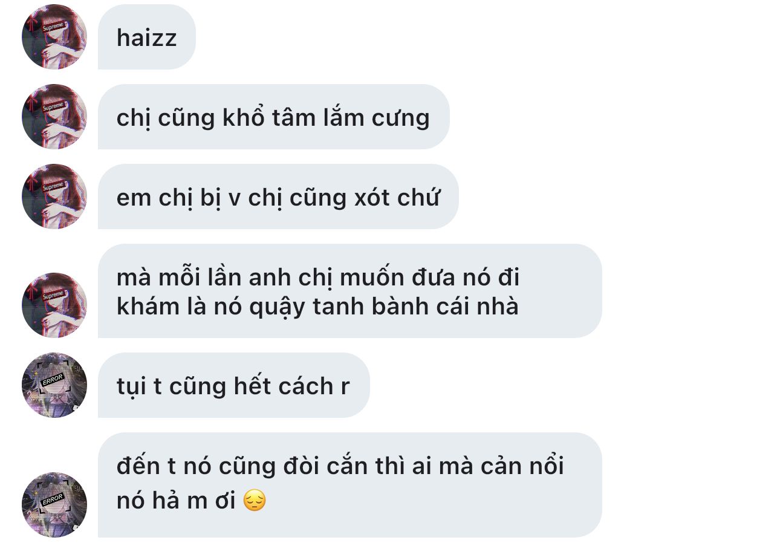The width and height of the screenshot is (780, 543).
Task: Click the text line "nó hả m ơi"
Action: tap(176, 501)
